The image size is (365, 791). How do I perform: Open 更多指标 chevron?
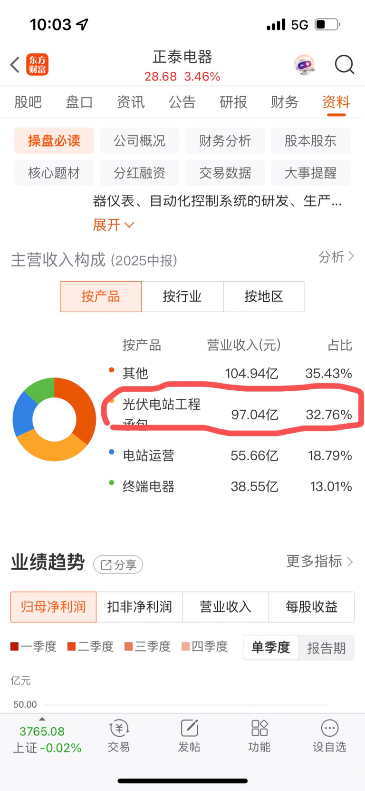320,561
